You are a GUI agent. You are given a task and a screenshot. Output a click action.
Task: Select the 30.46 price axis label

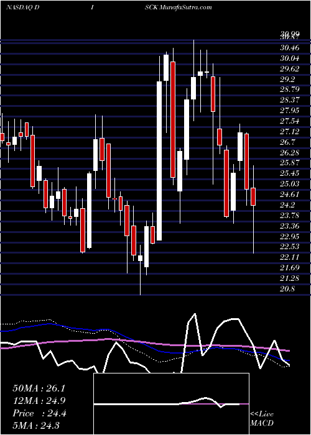(290, 48)
